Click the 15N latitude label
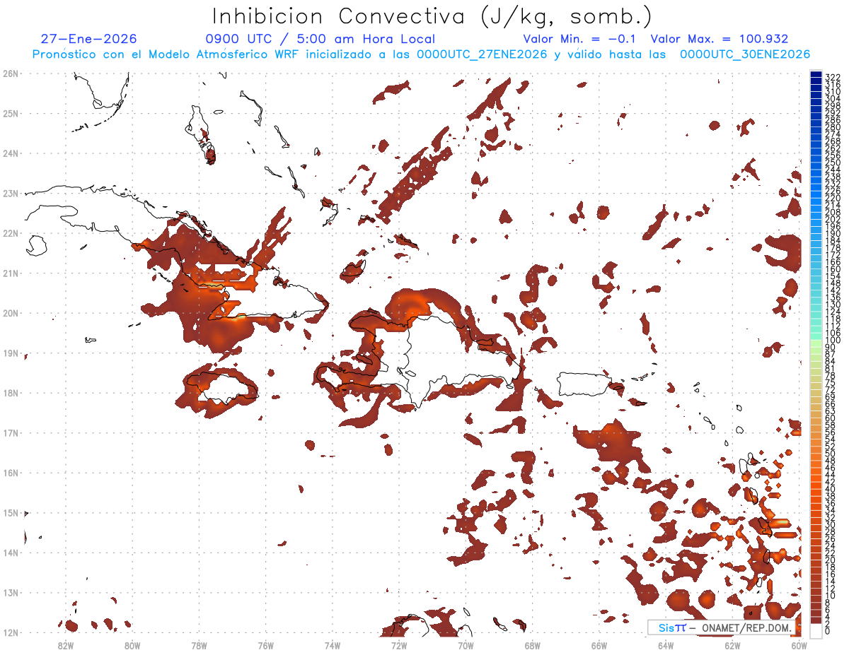Screen dimensions: 849x655 11,512
